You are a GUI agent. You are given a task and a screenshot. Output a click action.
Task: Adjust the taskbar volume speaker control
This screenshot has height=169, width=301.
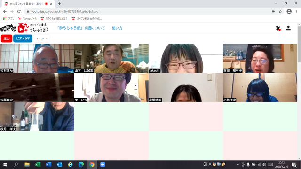point(264,165)
